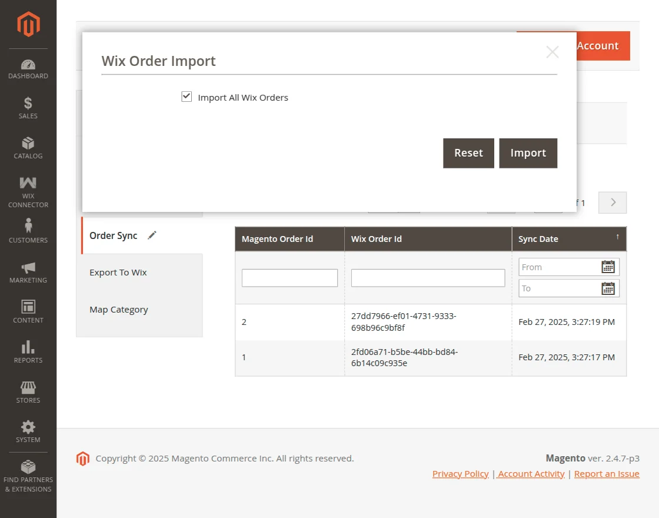Open the Report an Issue link
Viewport: 659px width, 518px height.
click(x=607, y=474)
